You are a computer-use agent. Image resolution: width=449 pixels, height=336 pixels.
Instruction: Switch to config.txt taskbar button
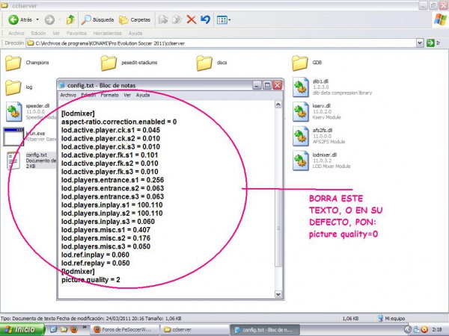[x=265, y=330]
